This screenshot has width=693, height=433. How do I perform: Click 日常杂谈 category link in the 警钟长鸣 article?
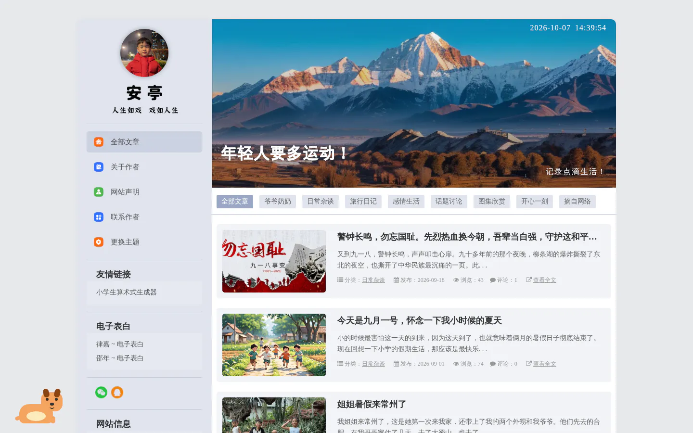[x=373, y=280]
